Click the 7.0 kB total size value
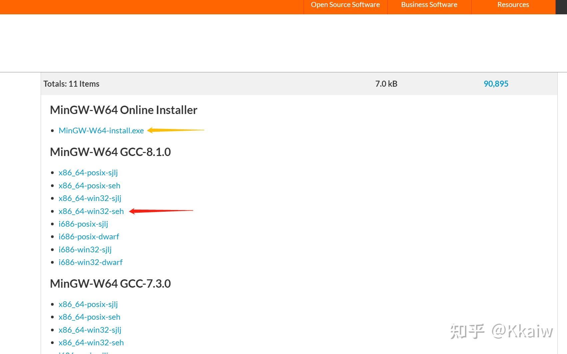 pos(386,84)
